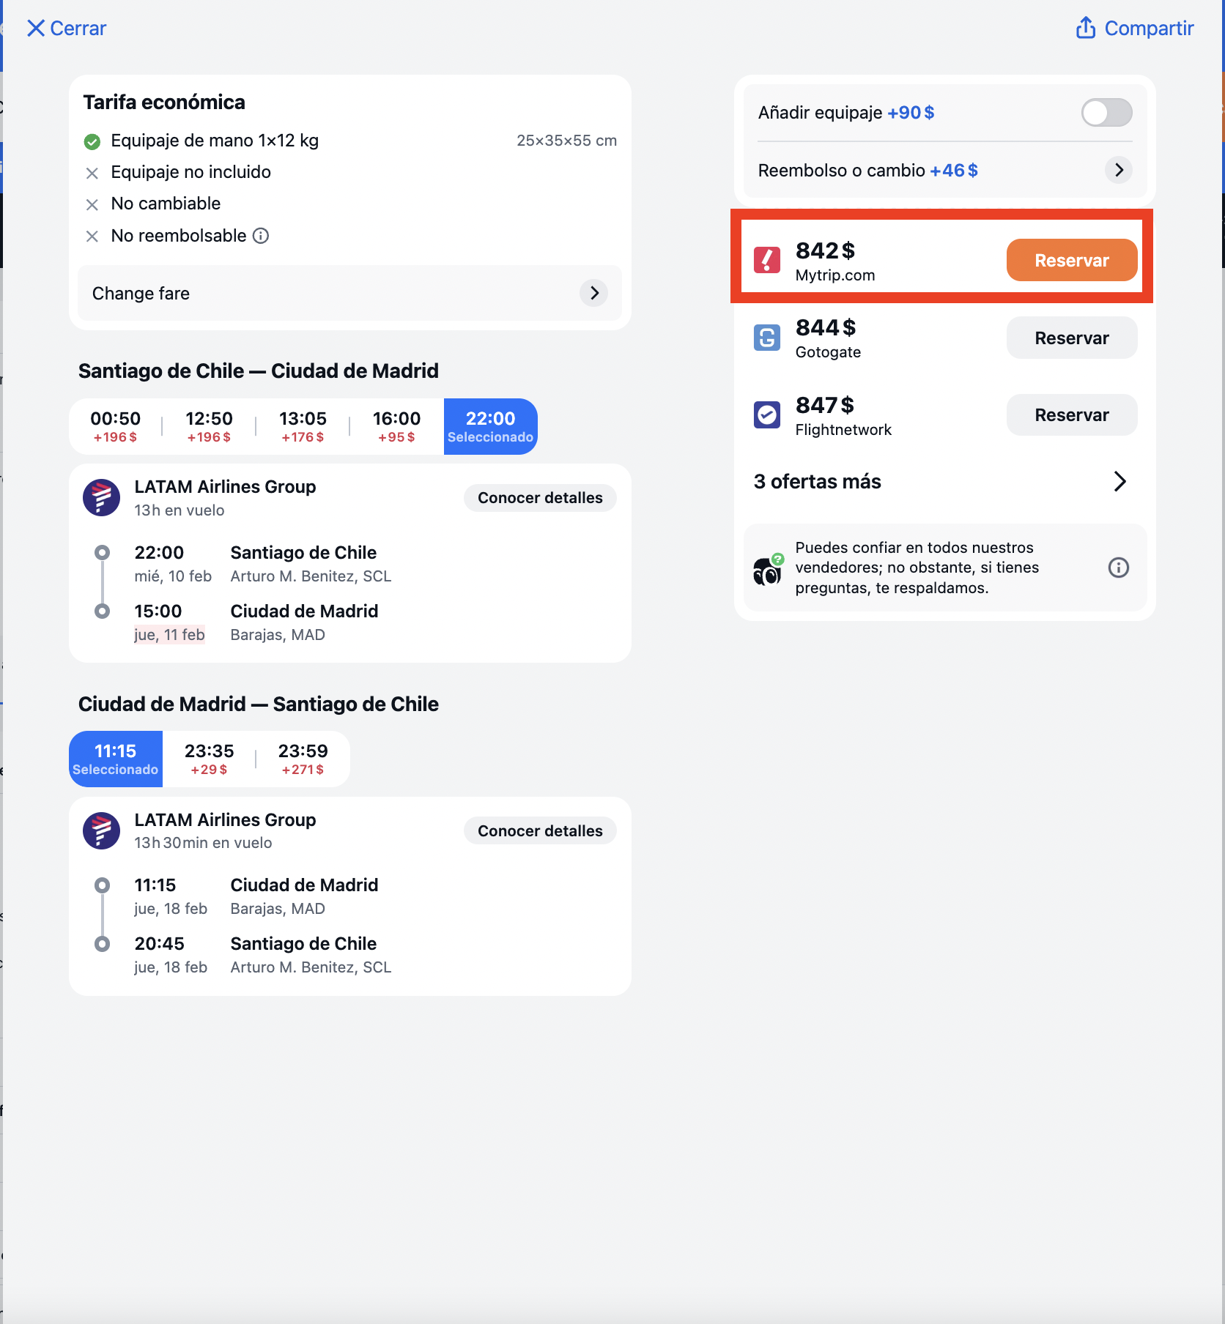Click the info icon beside No reembolsable

(x=261, y=236)
